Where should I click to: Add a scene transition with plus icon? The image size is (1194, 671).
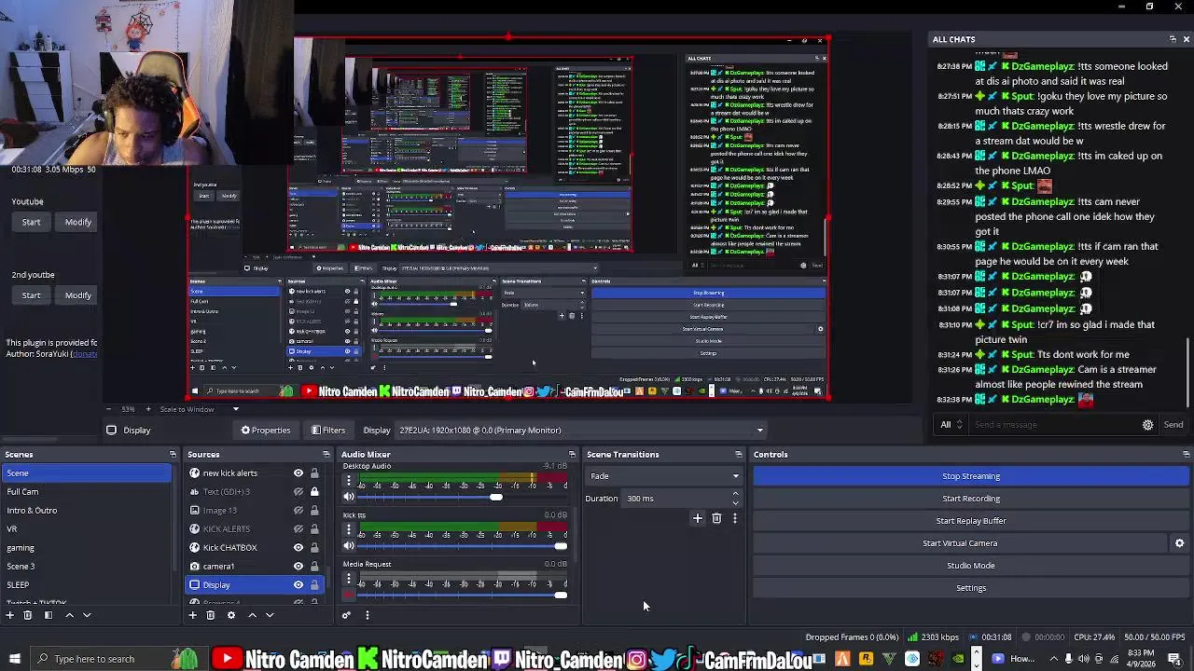[x=697, y=518]
